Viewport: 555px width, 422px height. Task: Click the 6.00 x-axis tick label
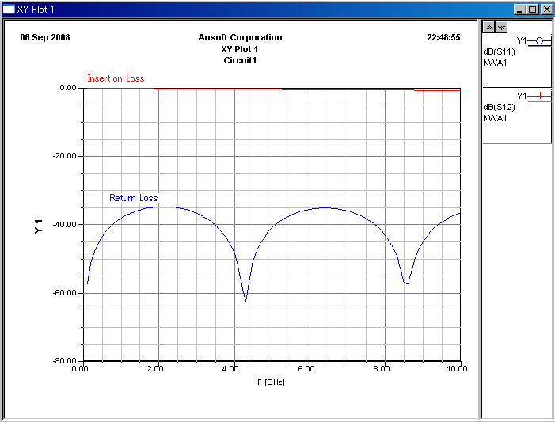tap(306, 368)
